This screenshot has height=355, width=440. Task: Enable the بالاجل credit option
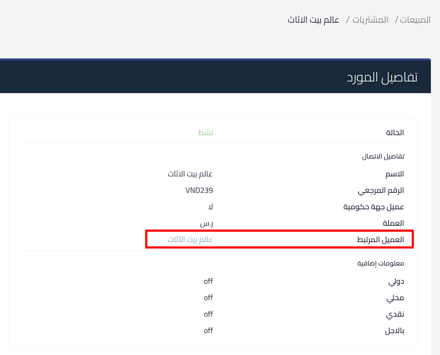208,331
